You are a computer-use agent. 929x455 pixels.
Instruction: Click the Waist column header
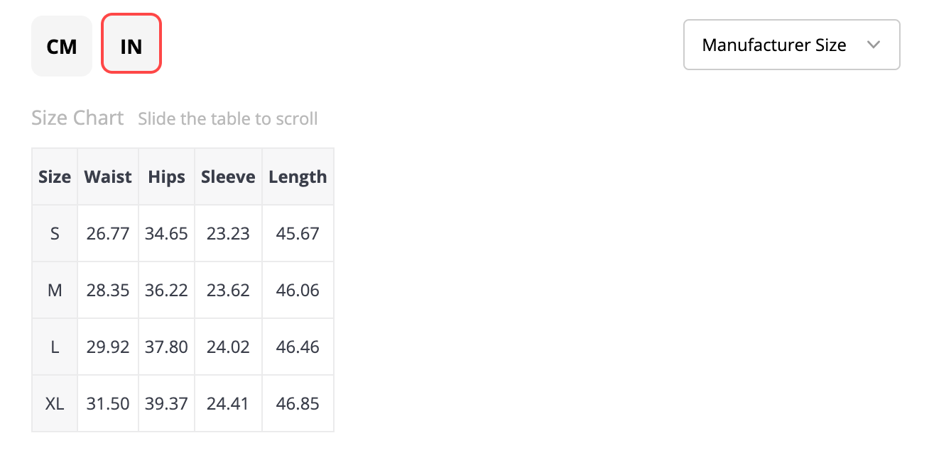click(x=108, y=177)
